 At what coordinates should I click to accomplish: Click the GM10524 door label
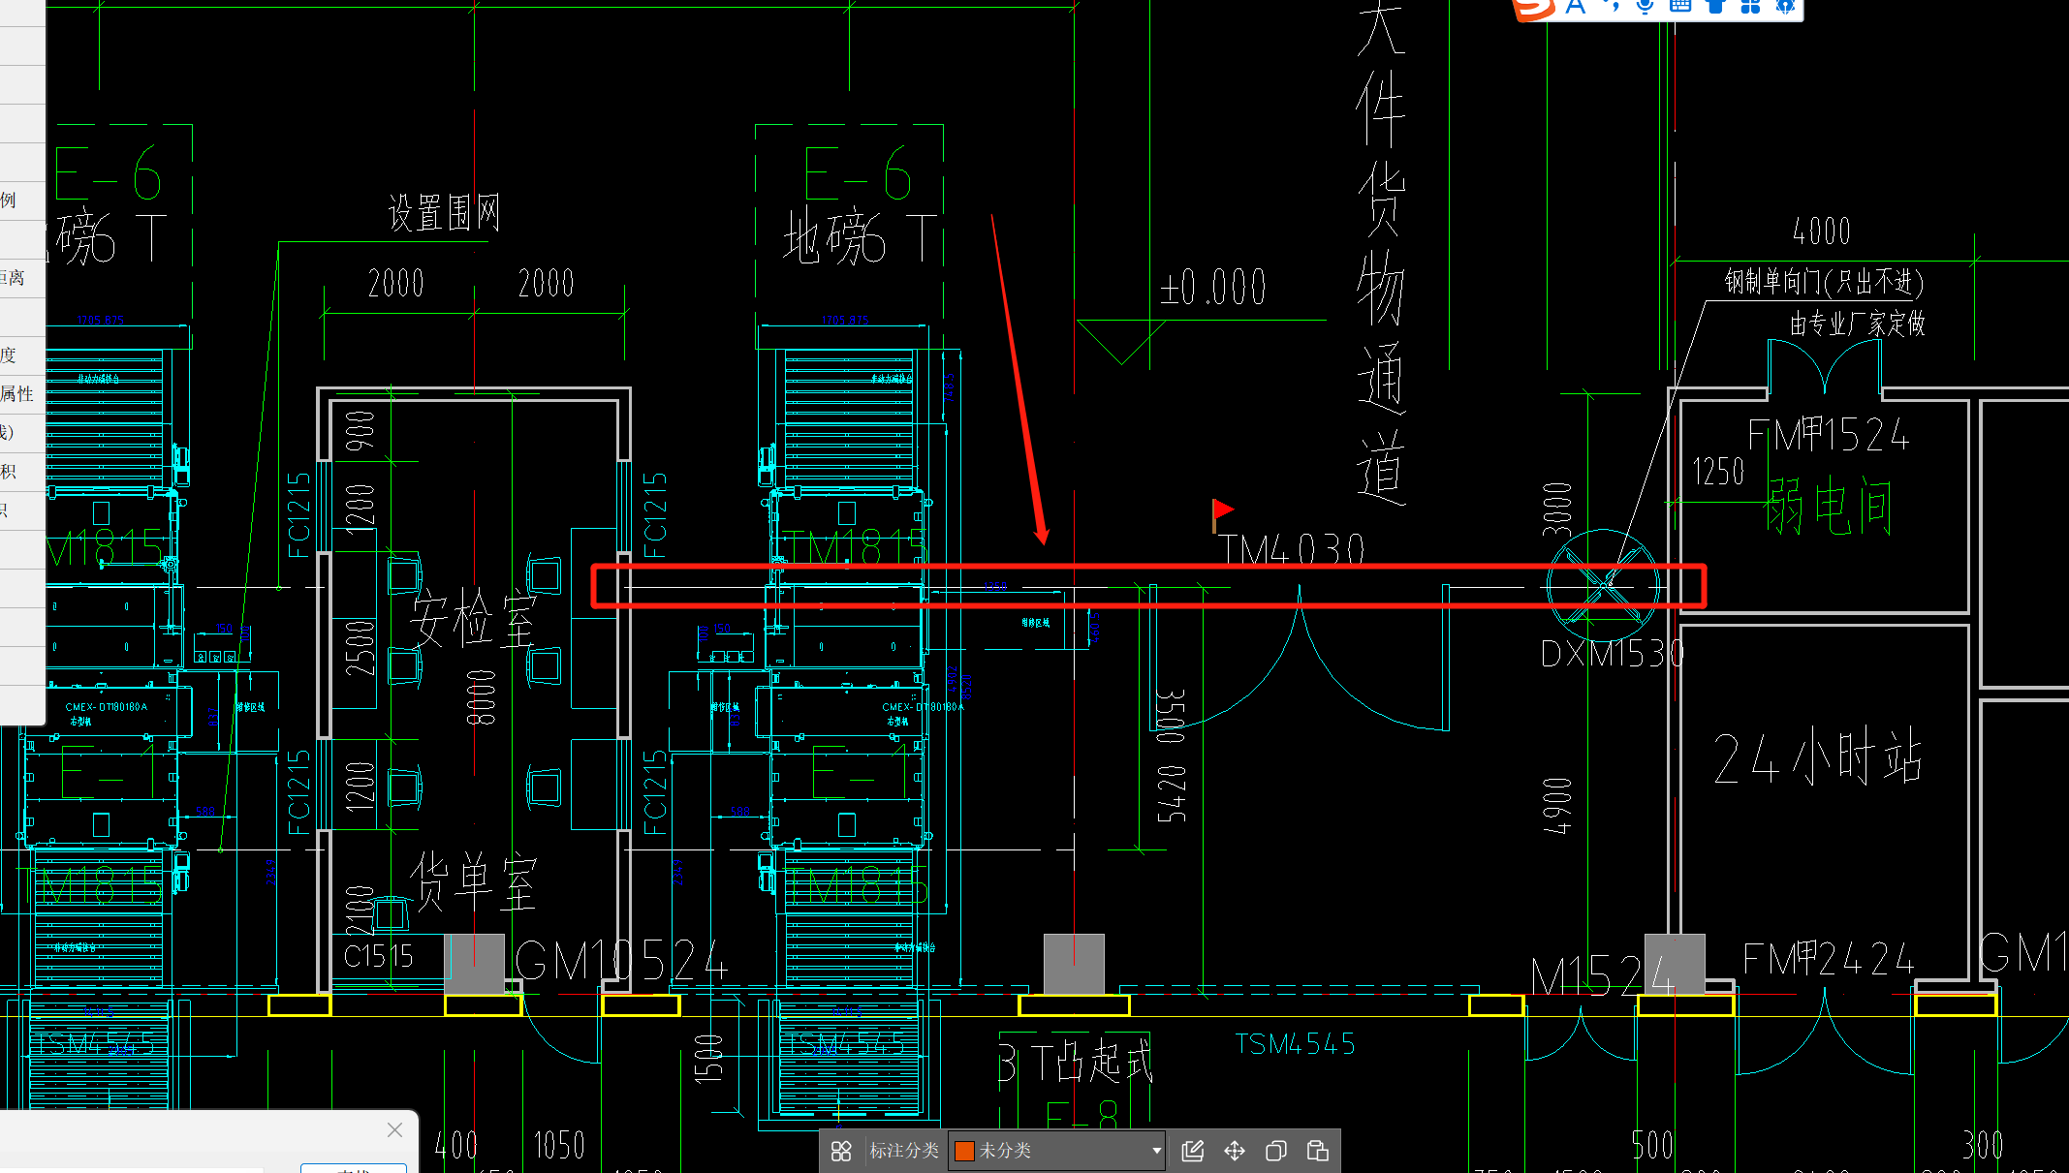point(621,961)
